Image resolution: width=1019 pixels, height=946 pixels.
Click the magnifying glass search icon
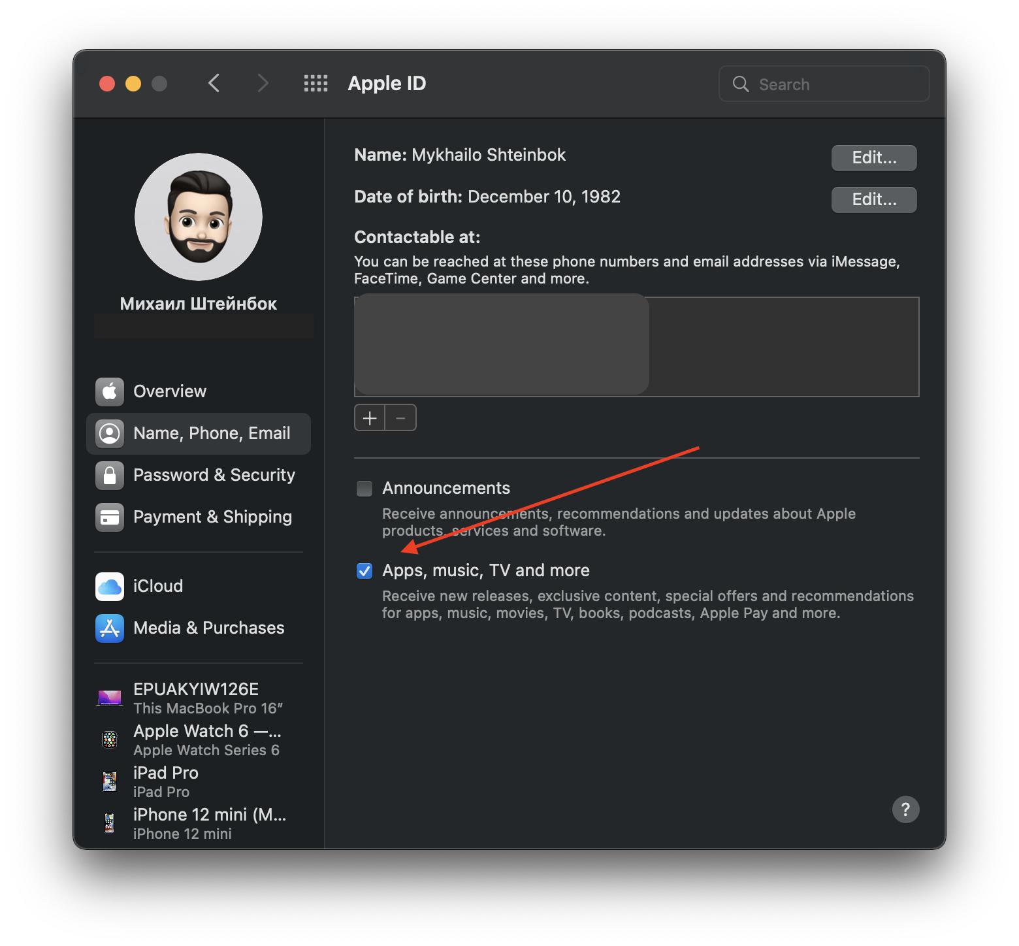(x=740, y=84)
